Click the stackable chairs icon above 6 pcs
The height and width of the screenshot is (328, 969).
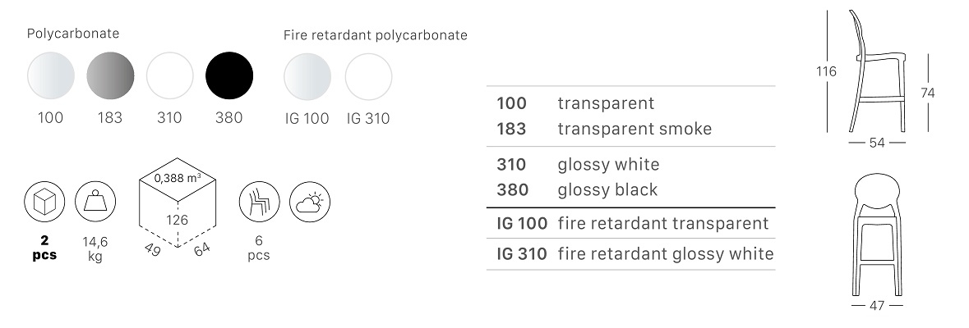click(x=260, y=202)
